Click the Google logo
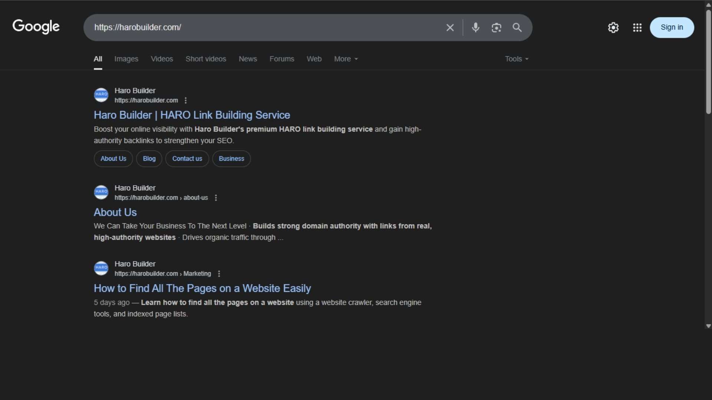The height and width of the screenshot is (400, 712). point(36,27)
